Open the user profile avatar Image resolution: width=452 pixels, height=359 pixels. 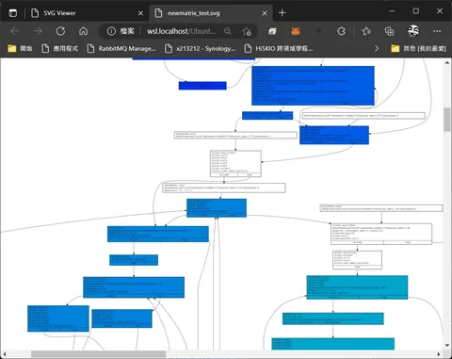pos(413,31)
